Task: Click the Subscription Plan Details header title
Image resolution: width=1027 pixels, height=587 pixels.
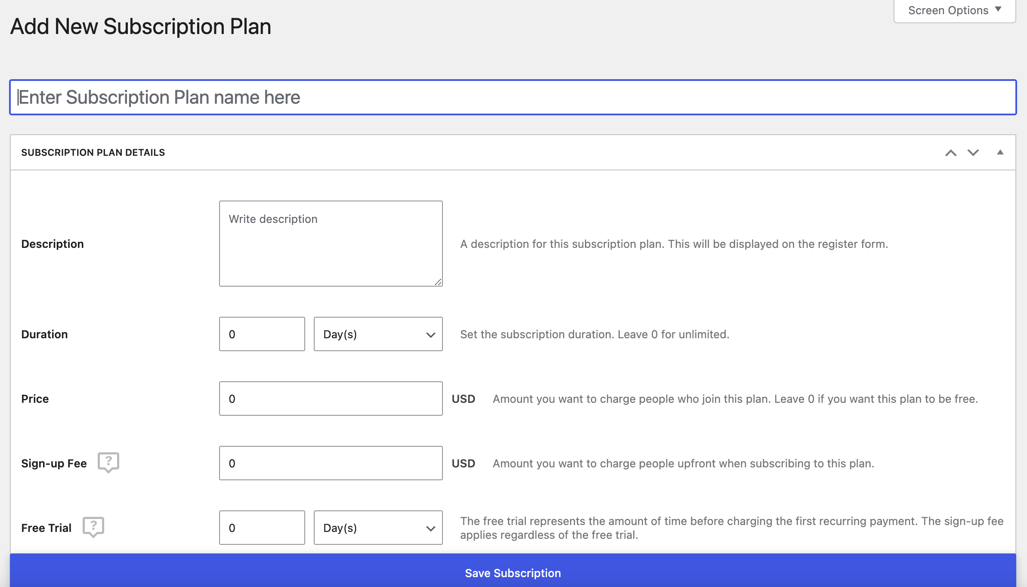Action: tap(93, 152)
